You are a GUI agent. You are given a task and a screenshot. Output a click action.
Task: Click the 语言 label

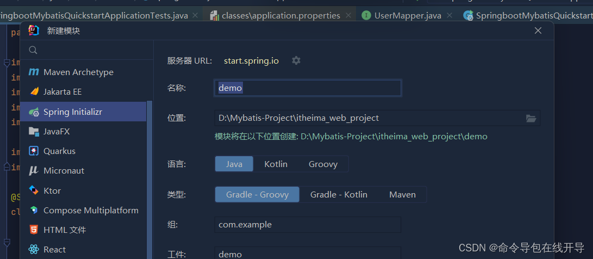[x=177, y=164]
